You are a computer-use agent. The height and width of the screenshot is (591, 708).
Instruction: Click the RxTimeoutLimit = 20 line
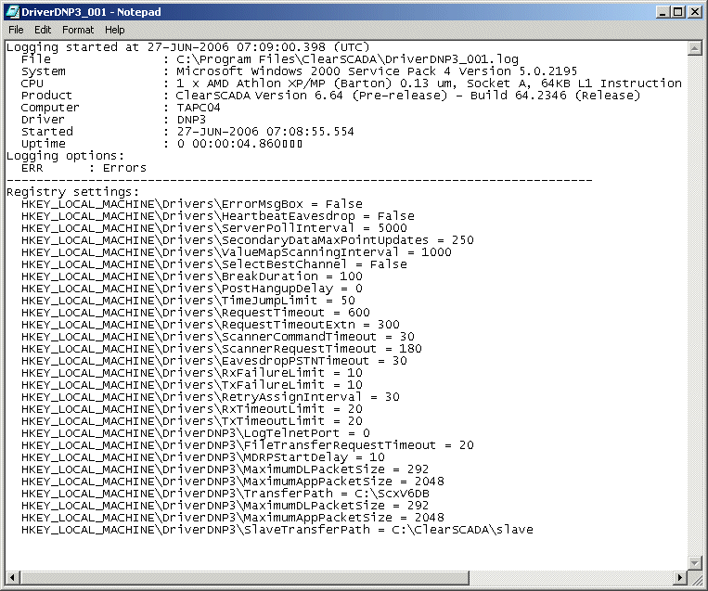[191, 409]
